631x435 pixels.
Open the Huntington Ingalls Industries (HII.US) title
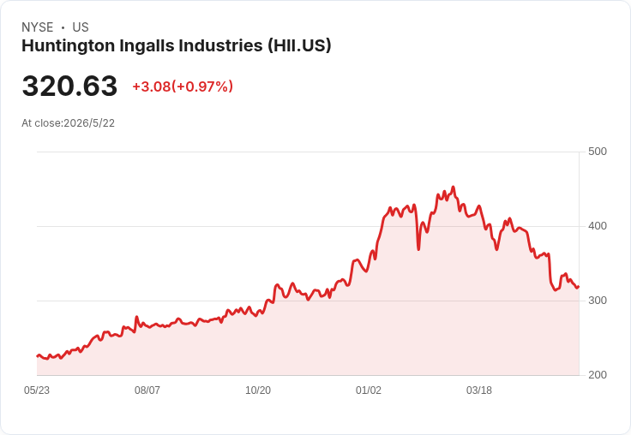click(x=177, y=45)
